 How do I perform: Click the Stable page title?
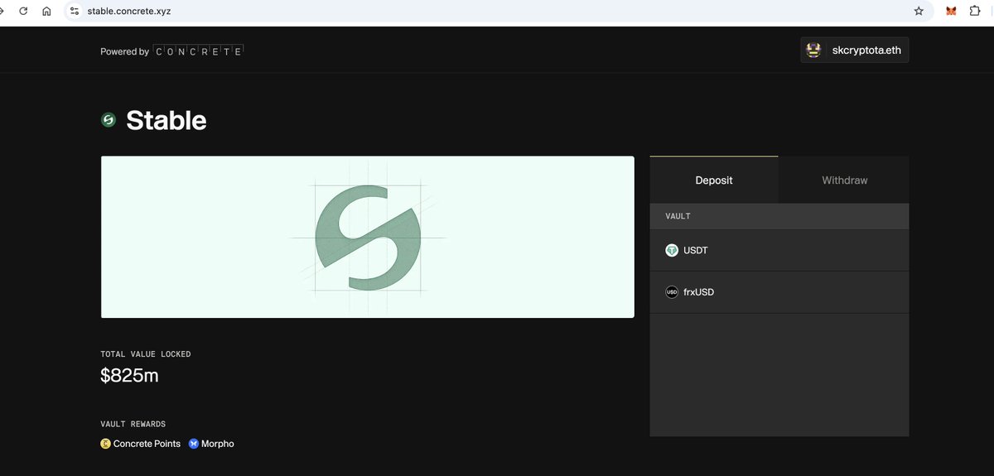pos(166,120)
